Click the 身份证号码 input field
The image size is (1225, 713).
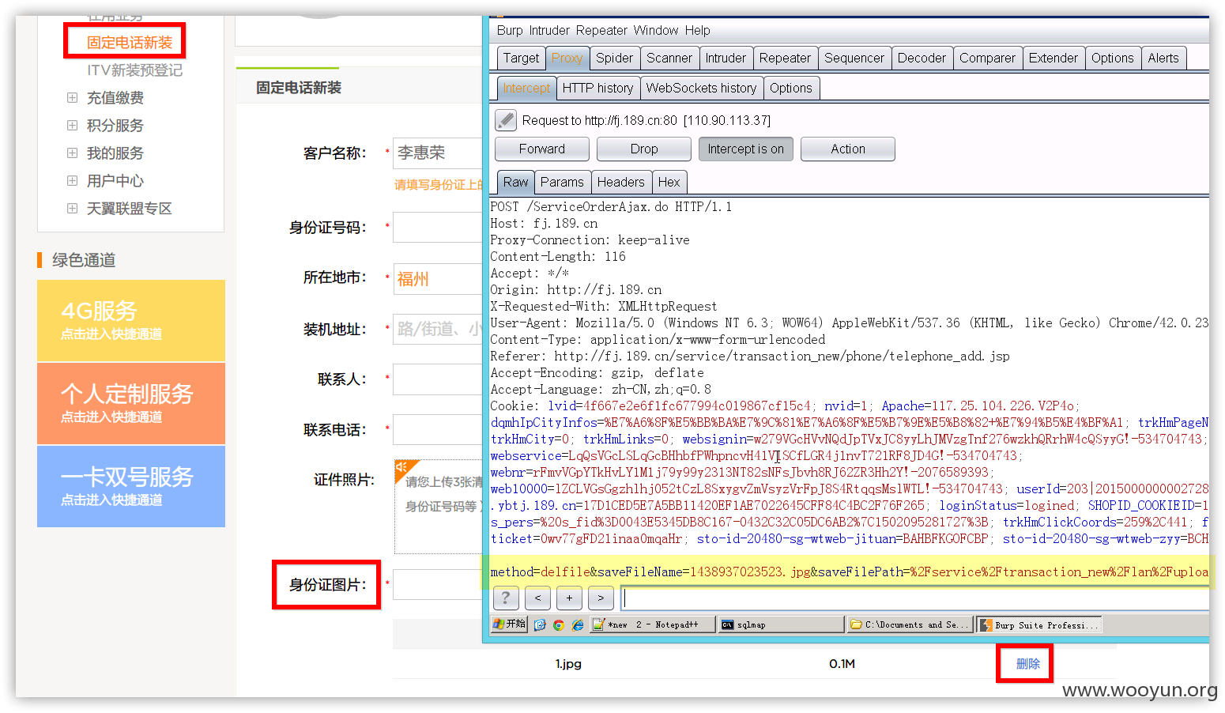(437, 227)
